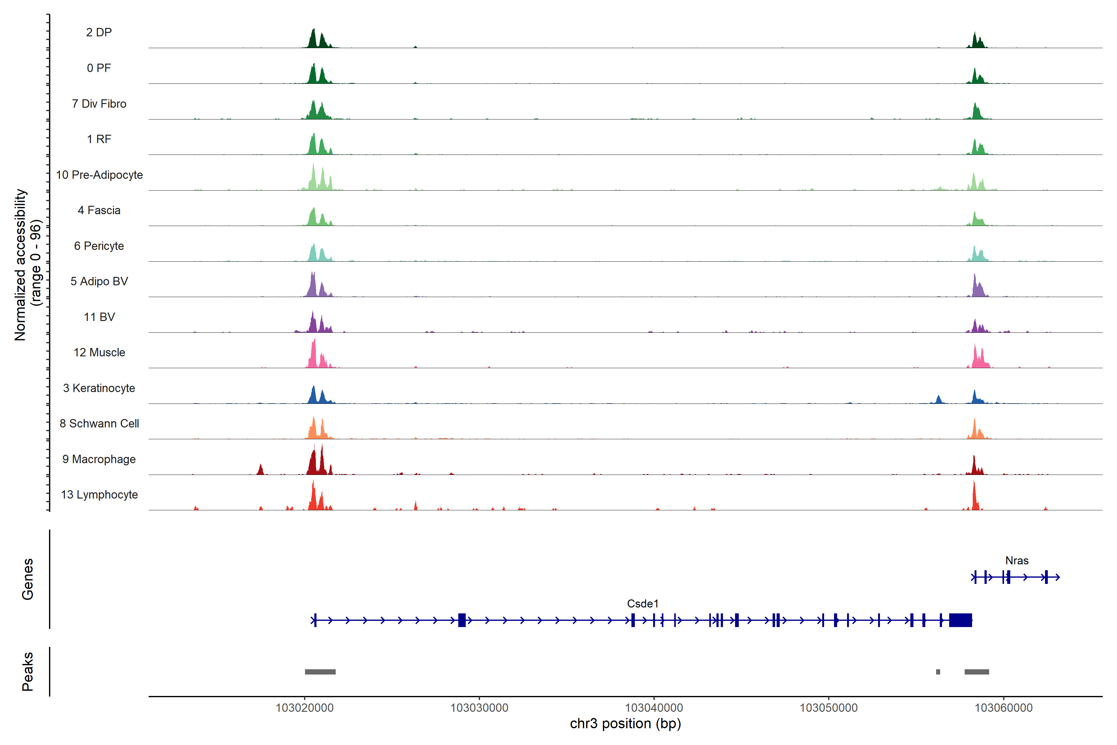Click the Genes panel label
Viewport: 1117px width, 745px height.
(x=28, y=579)
